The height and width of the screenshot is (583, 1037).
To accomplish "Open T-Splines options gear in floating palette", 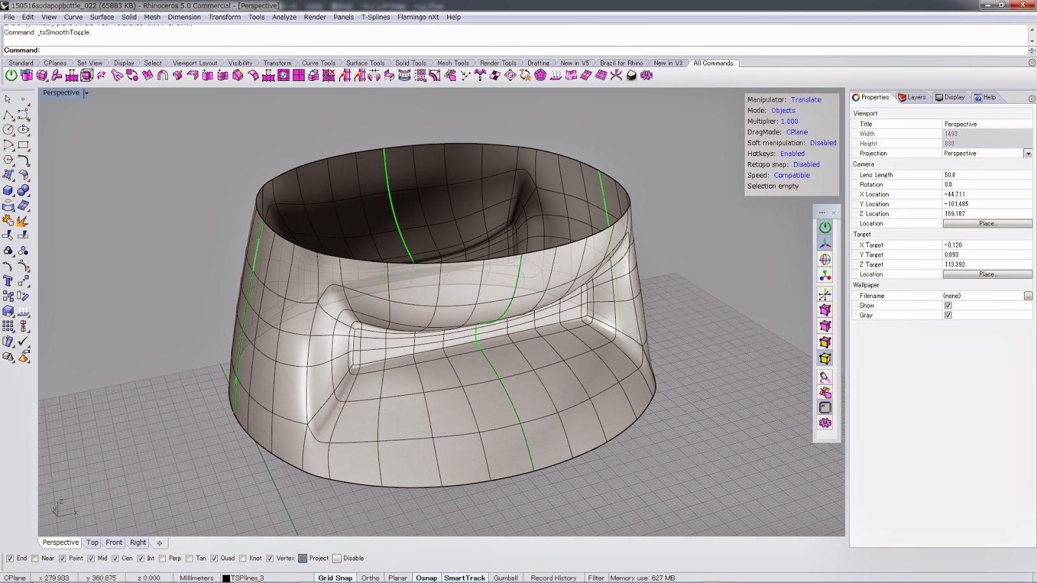I will click(825, 423).
